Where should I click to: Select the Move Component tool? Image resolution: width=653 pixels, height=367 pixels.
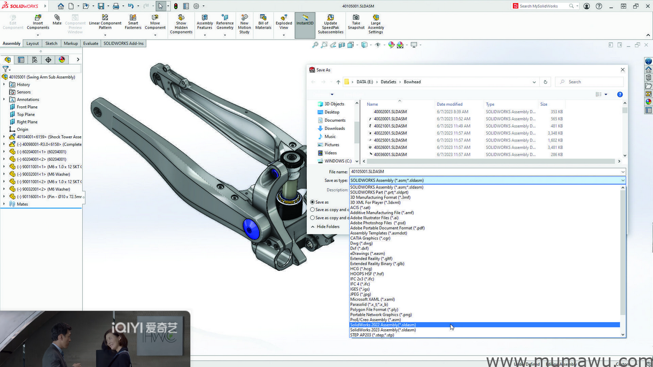155,22
